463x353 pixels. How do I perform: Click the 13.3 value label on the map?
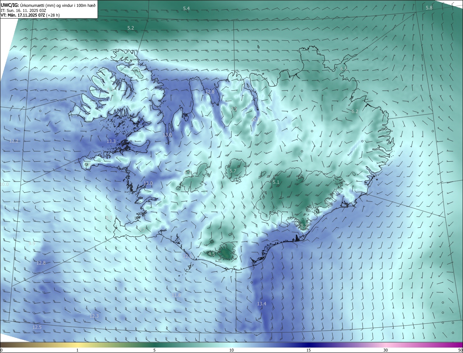coord(111,141)
